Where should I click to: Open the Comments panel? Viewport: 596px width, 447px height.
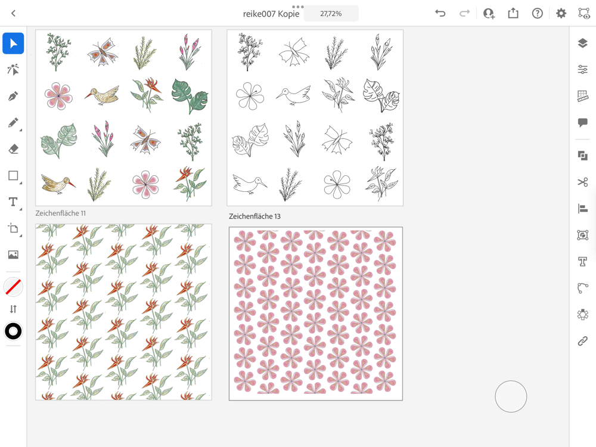[583, 122]
